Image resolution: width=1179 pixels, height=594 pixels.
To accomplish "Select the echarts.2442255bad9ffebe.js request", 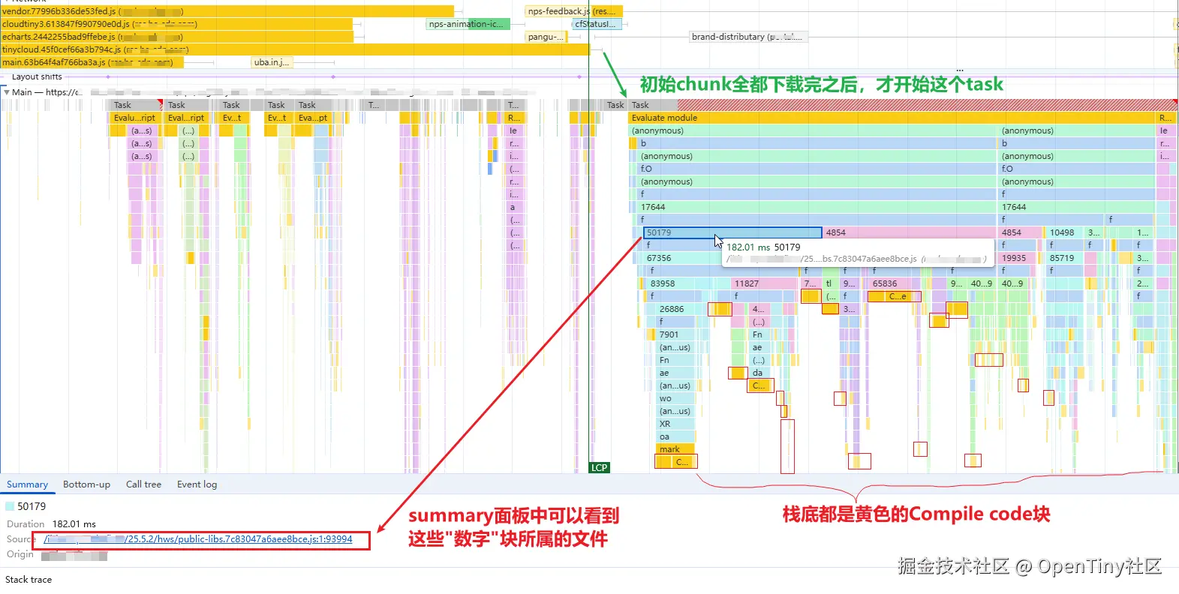I will point(176,37).
